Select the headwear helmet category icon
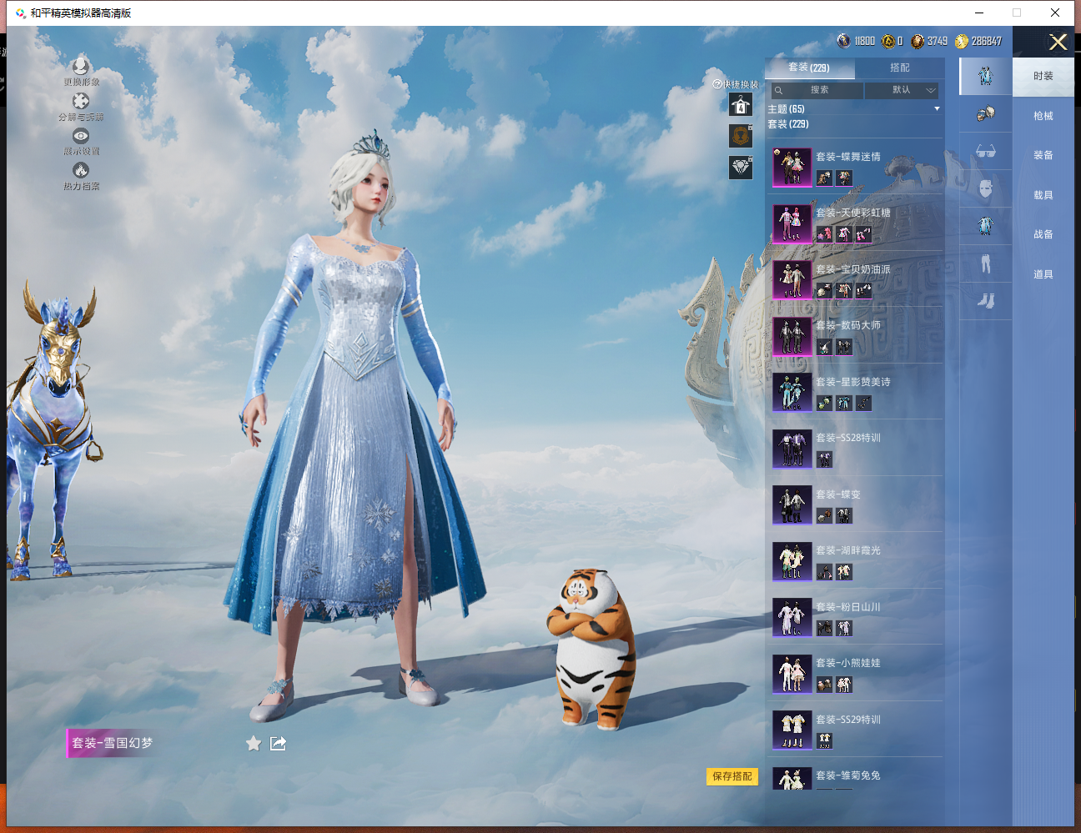 pyautogui.click(x=986, y=113)
